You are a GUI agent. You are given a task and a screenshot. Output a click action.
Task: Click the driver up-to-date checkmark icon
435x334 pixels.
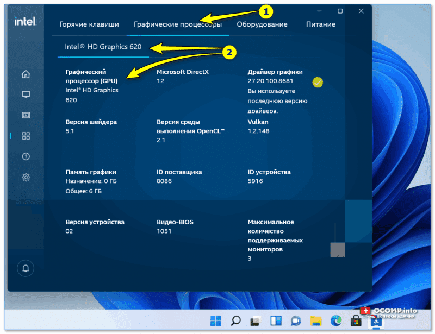[318, 83]
